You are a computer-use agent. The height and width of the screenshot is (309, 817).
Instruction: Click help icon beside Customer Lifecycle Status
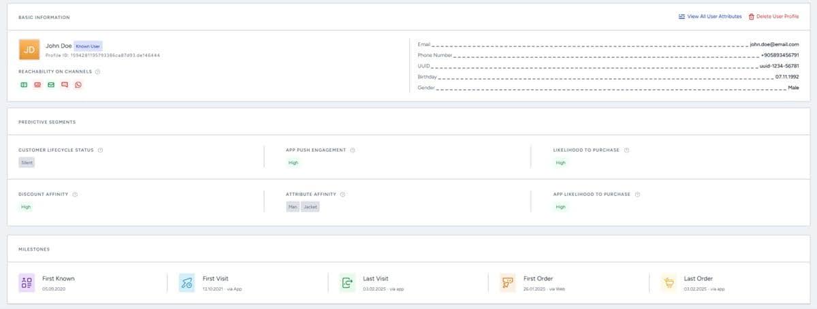(100, 150)
